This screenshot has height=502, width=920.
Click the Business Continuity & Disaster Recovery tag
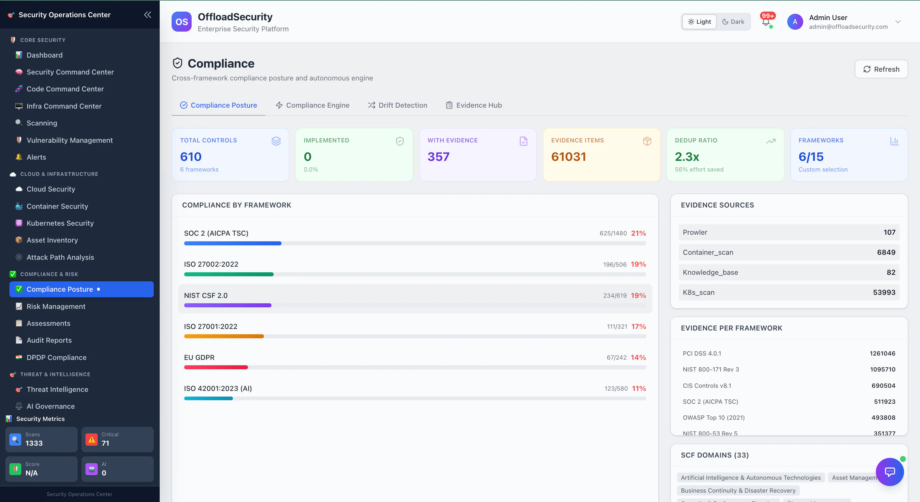pos(738,490)
